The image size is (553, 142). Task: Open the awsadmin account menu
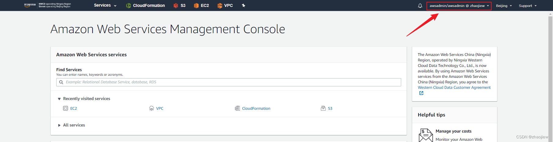(x=459, y=6)
